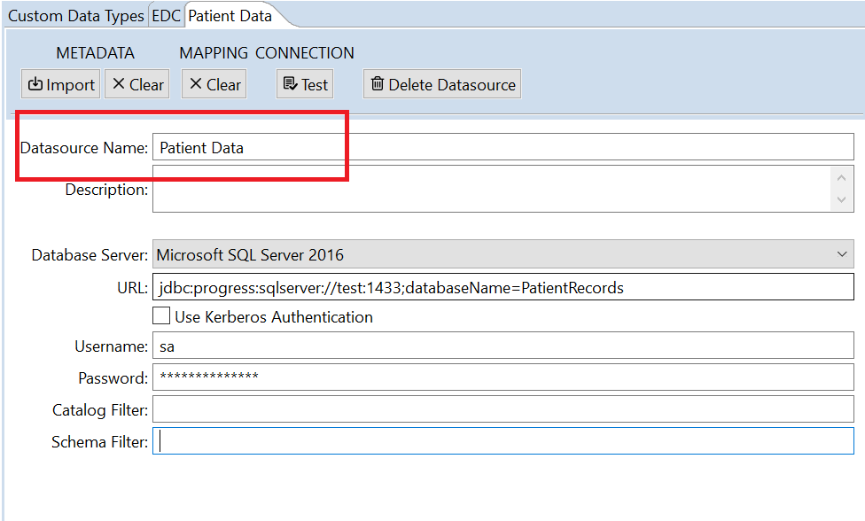865x521 pixels.
Task: Click the Import metadata button
Action: [x=60, y=84]
